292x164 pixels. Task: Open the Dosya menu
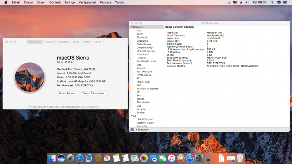click(28, 2)
